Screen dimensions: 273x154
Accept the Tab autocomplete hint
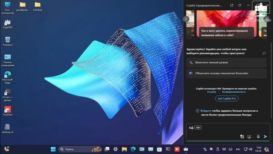pos(198,127)
